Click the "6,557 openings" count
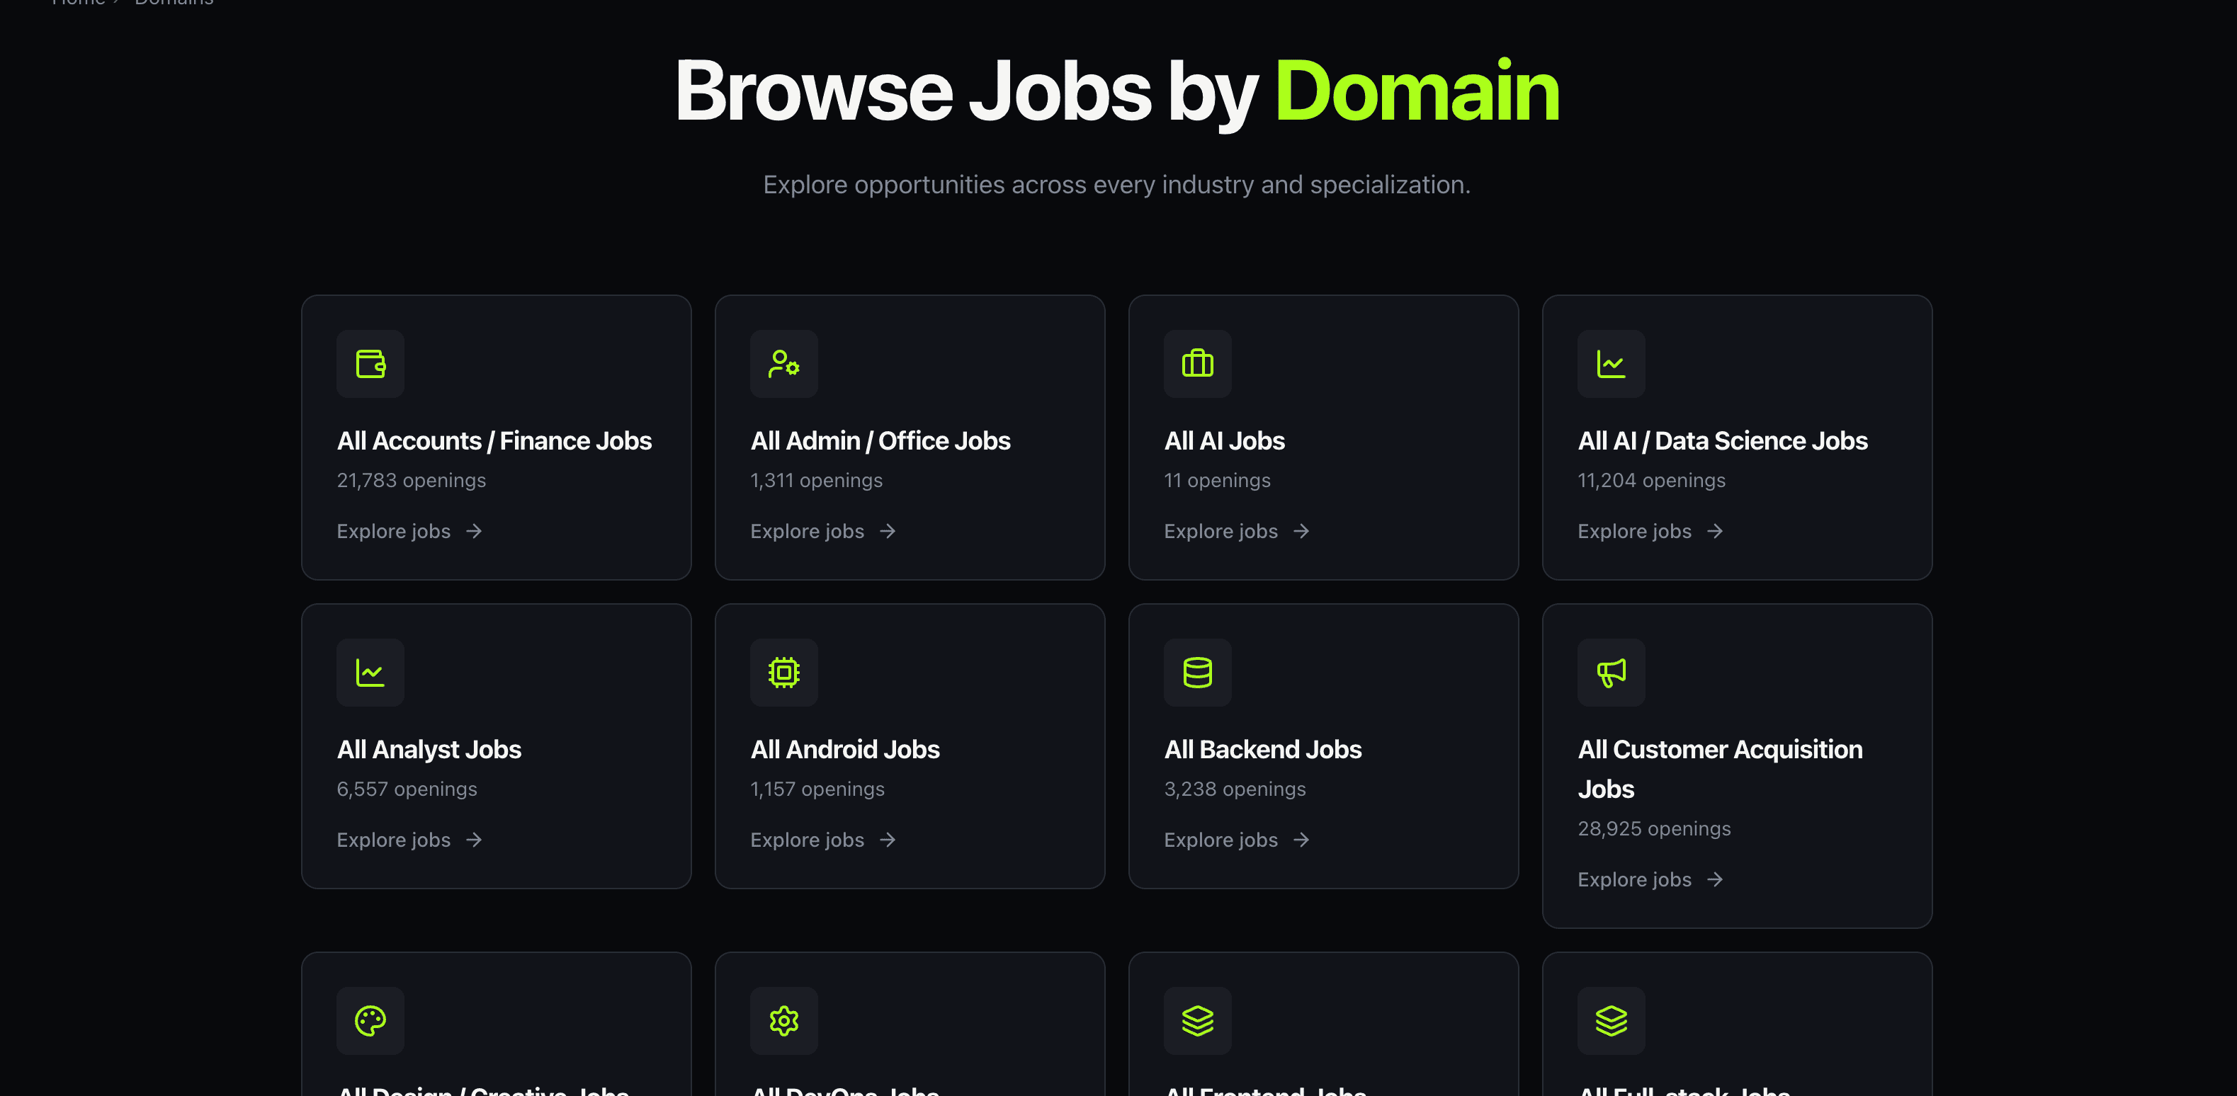The image size is (2237, 1096). point(407,789)
